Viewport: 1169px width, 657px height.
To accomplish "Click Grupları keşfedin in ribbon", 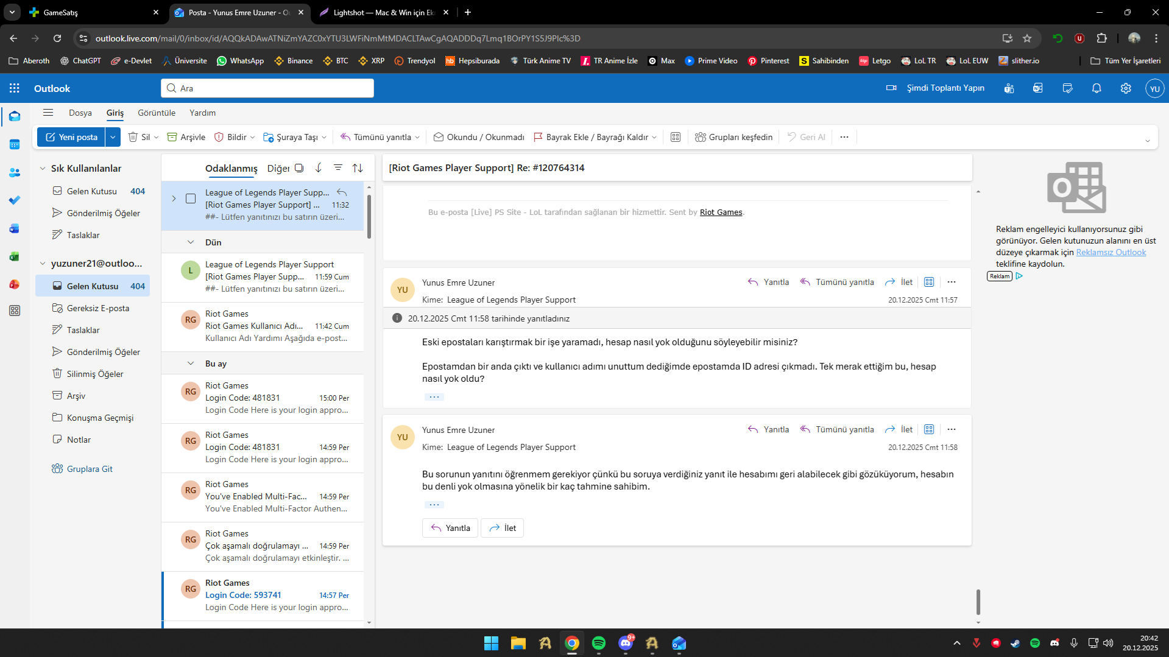I will pyautogui.click(x=734, y=137).
